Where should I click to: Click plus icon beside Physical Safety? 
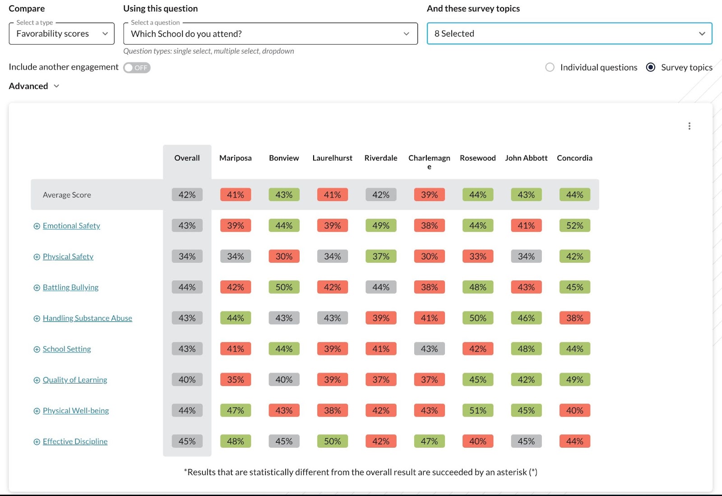37,257
